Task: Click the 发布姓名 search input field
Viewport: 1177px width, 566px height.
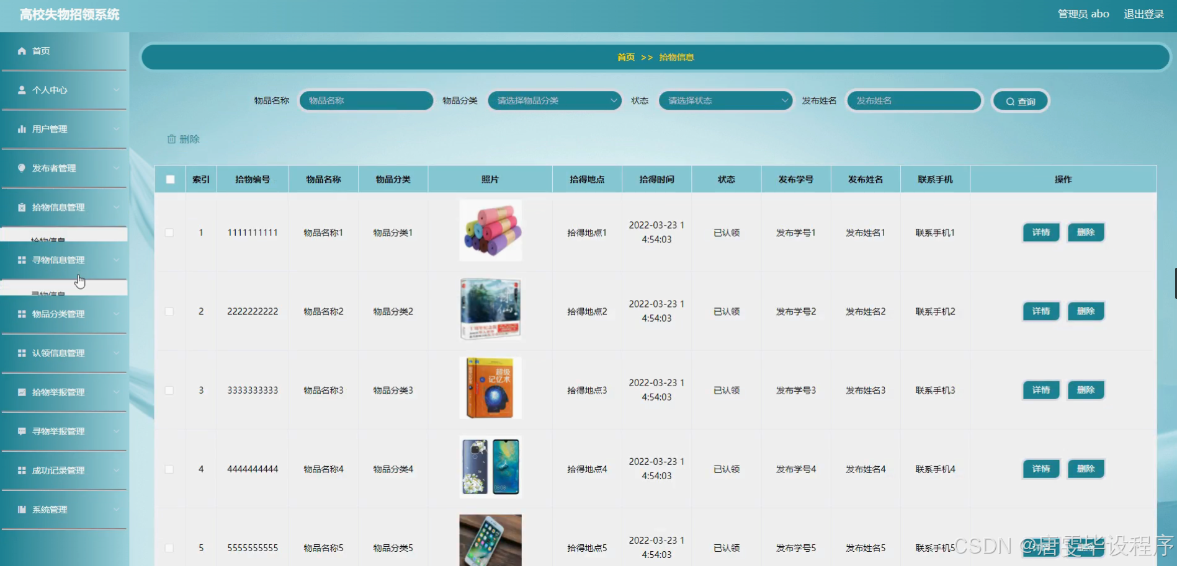Action: tap(914, 100)
